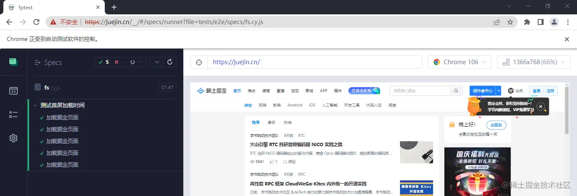The height and width of the screenshot is (196, 577).
Task: Click the https://juejin.cn/ URL field in runner
Action: pos(315,62)
